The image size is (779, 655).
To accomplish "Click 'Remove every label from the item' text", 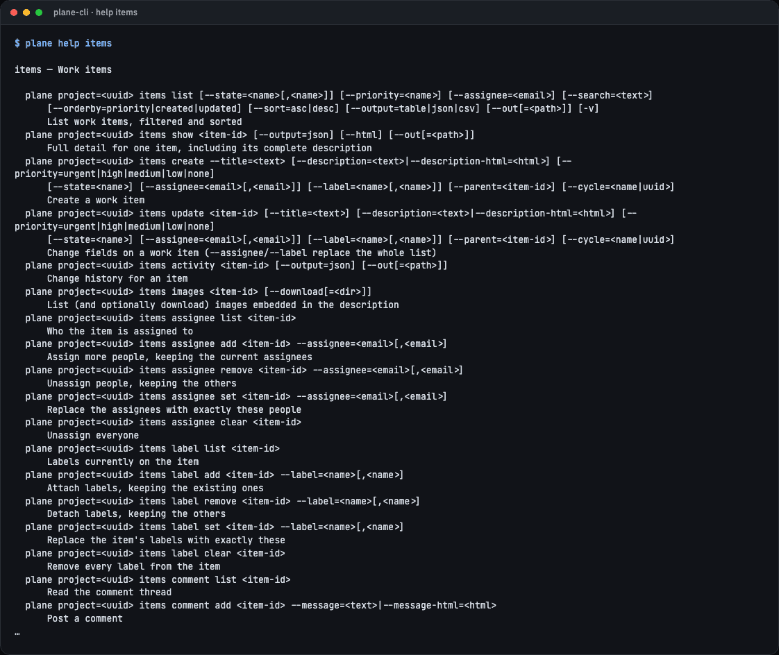I will (x=133, y=567).
